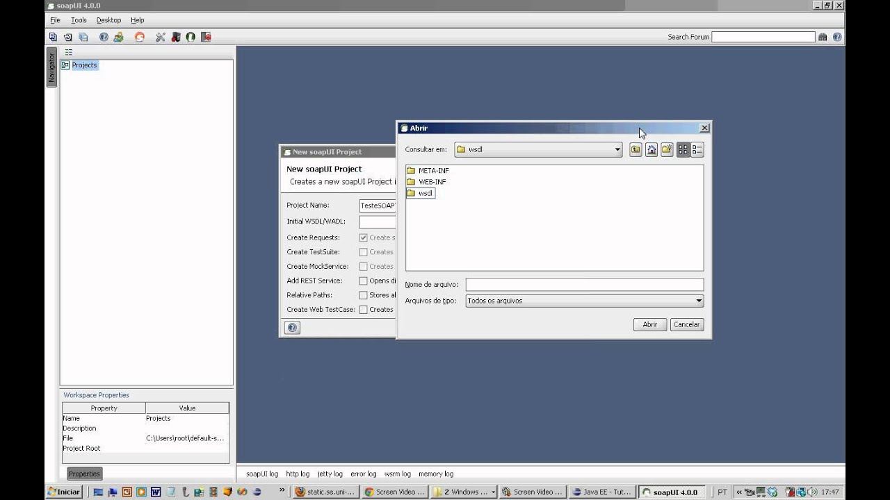Switch Abrir dialog to list view
The image size is (890, 500).
pyautogui.click(x=683, y=149)
